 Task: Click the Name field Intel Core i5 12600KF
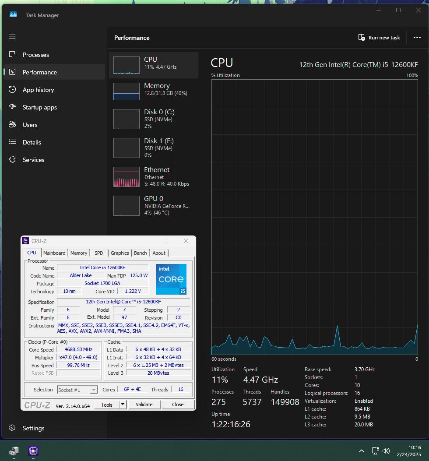point(102,267)
